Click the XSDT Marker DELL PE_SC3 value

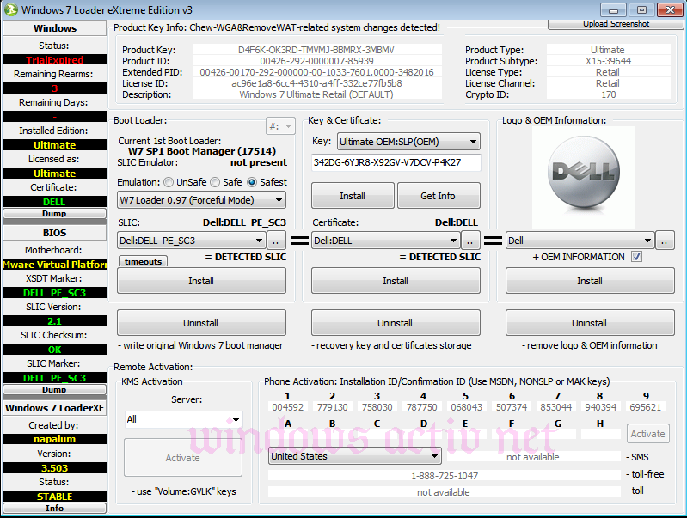[54, 293]
